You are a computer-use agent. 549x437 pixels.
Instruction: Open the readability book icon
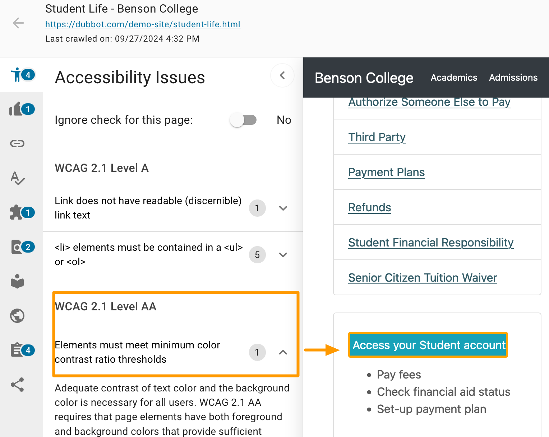17,281
